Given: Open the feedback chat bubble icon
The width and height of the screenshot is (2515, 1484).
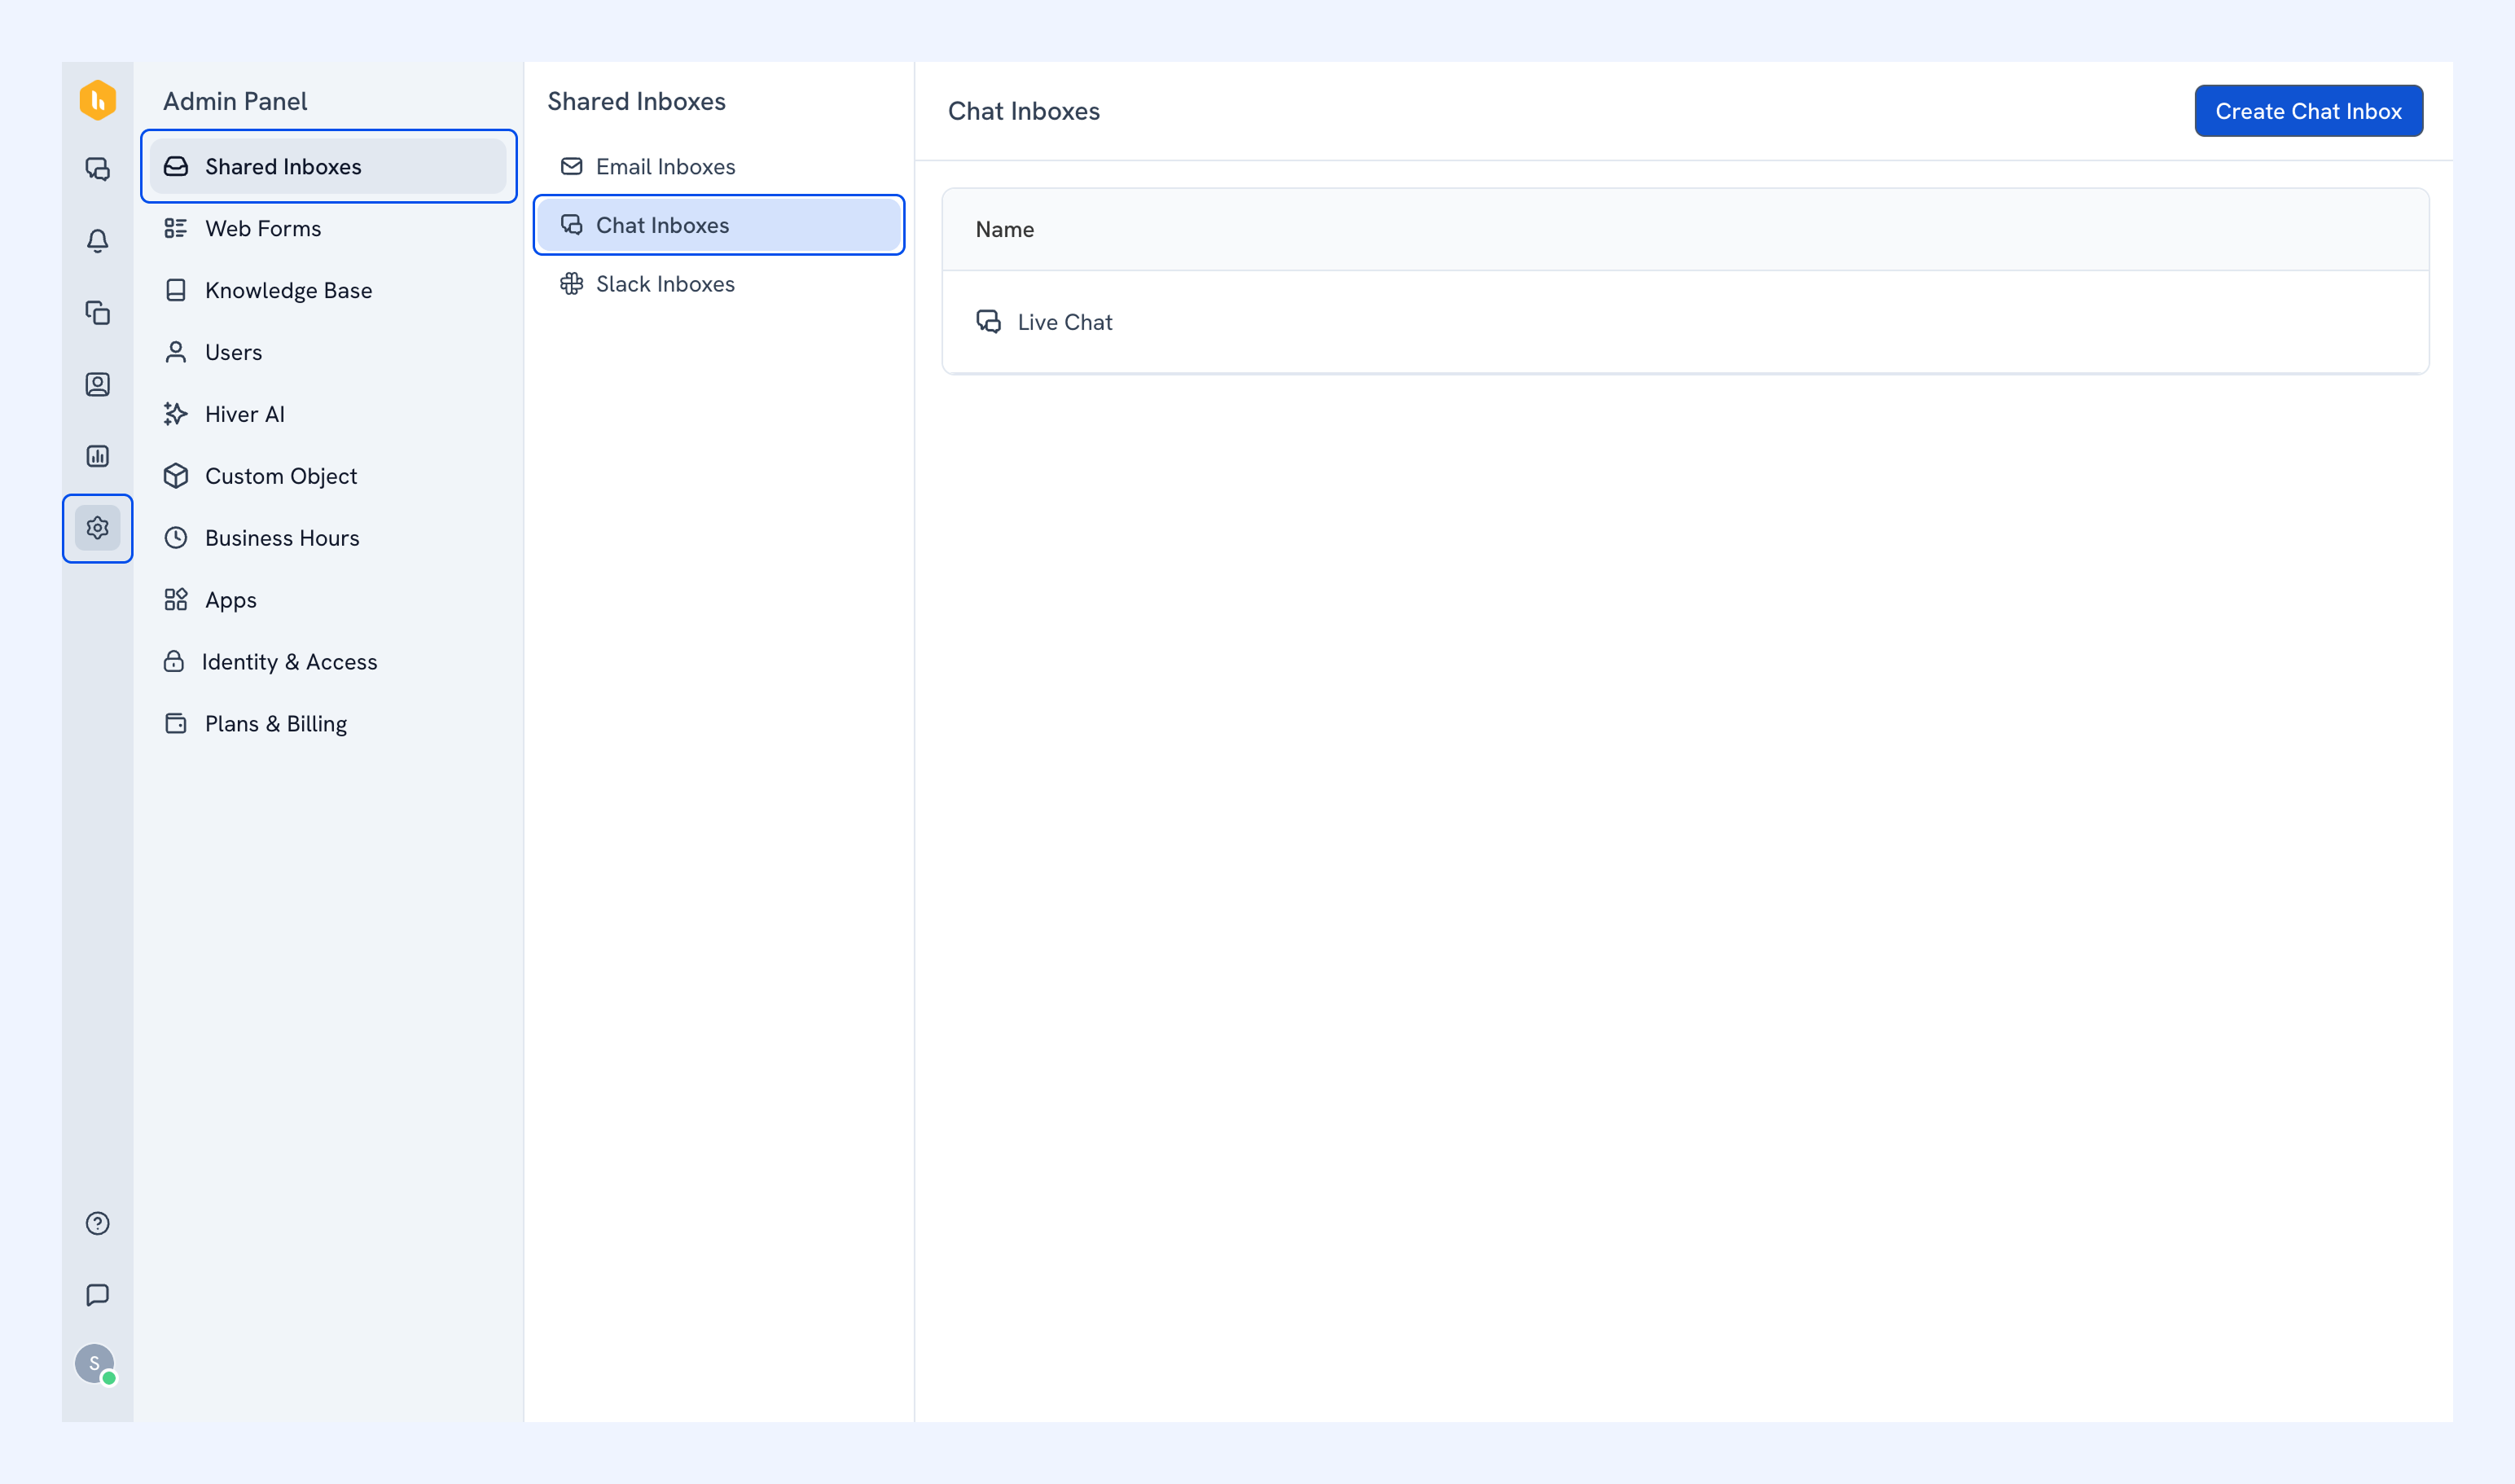Looking at the screenshot, I should click(97, 1295).
